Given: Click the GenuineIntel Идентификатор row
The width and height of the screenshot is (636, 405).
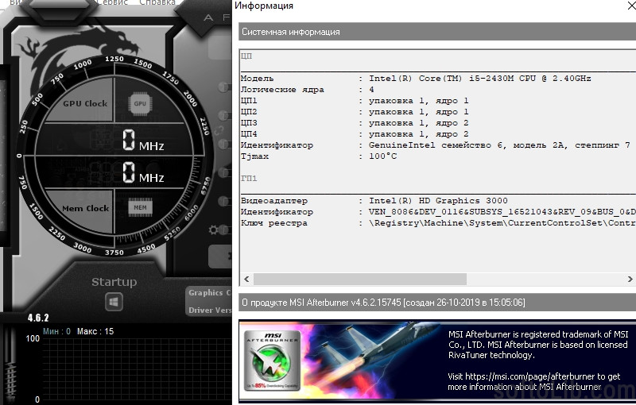Looking at the screenshot, I should click(x=436, y=145).
